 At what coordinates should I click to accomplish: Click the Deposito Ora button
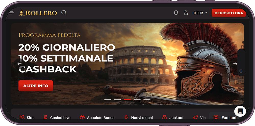pyautogui.click(x=229, y=13)
